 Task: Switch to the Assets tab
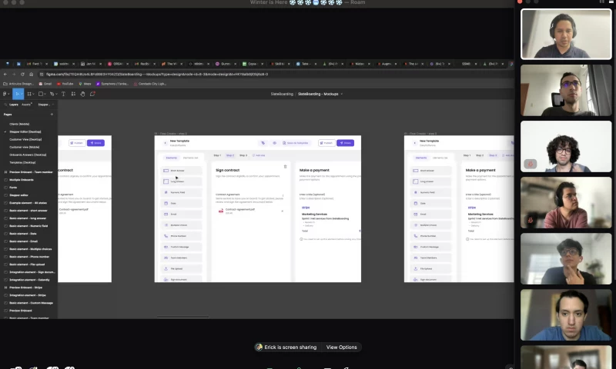[x=26, y=104]
